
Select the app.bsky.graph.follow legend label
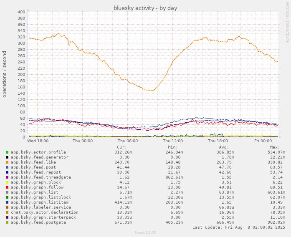[x=37, y=187]
